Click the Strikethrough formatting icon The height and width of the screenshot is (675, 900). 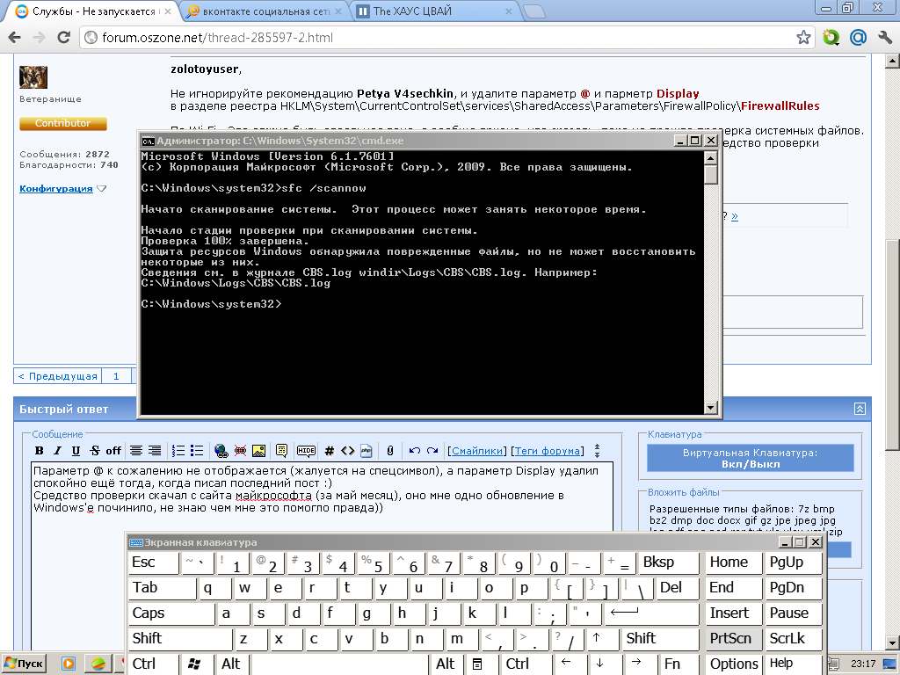point(95,451)
